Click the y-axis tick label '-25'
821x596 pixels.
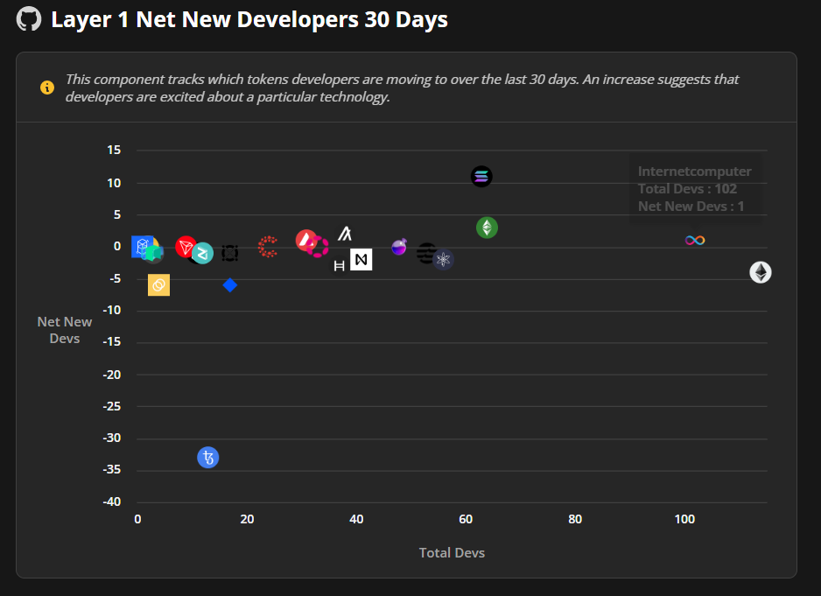pyautogui.click(x=111, y=406)
